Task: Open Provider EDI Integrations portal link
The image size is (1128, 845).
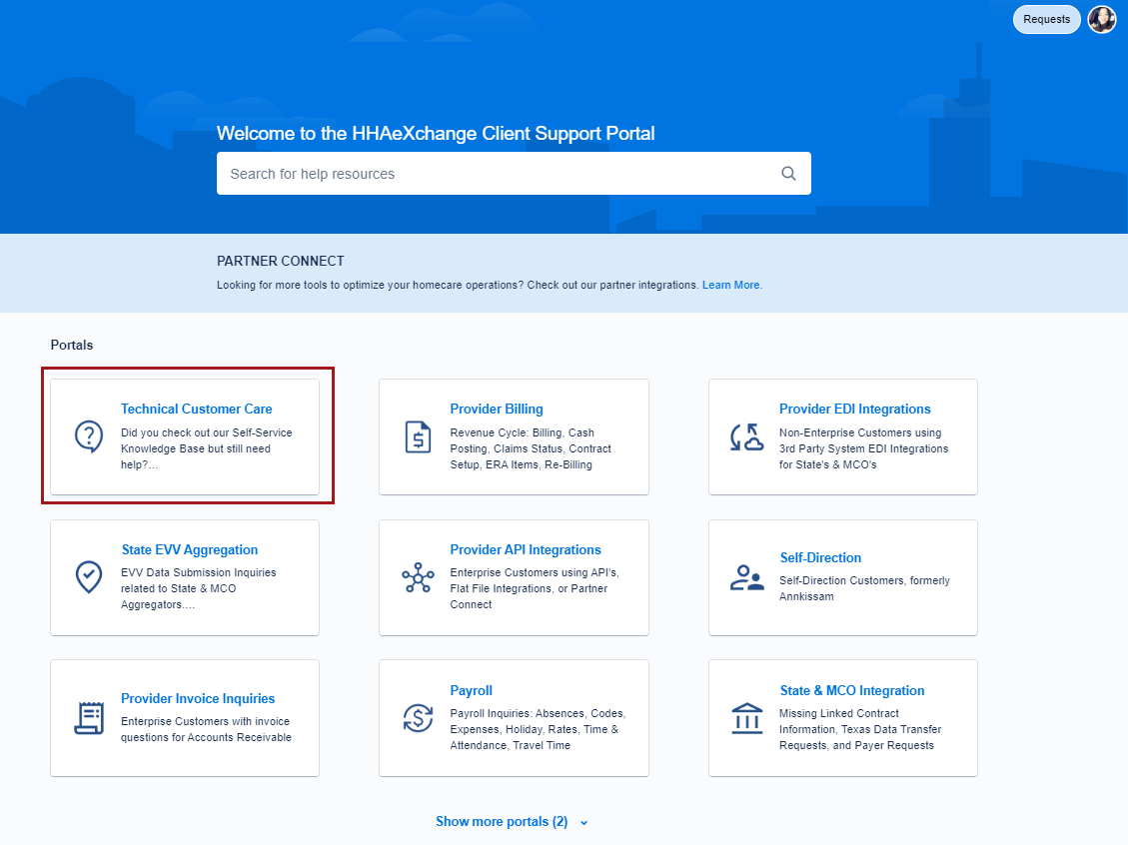Action: click(854, 409)
